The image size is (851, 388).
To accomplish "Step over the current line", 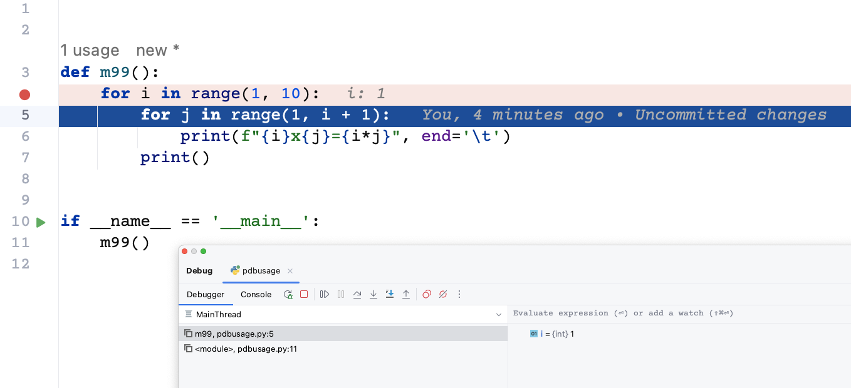I will (x=357, y=294).
